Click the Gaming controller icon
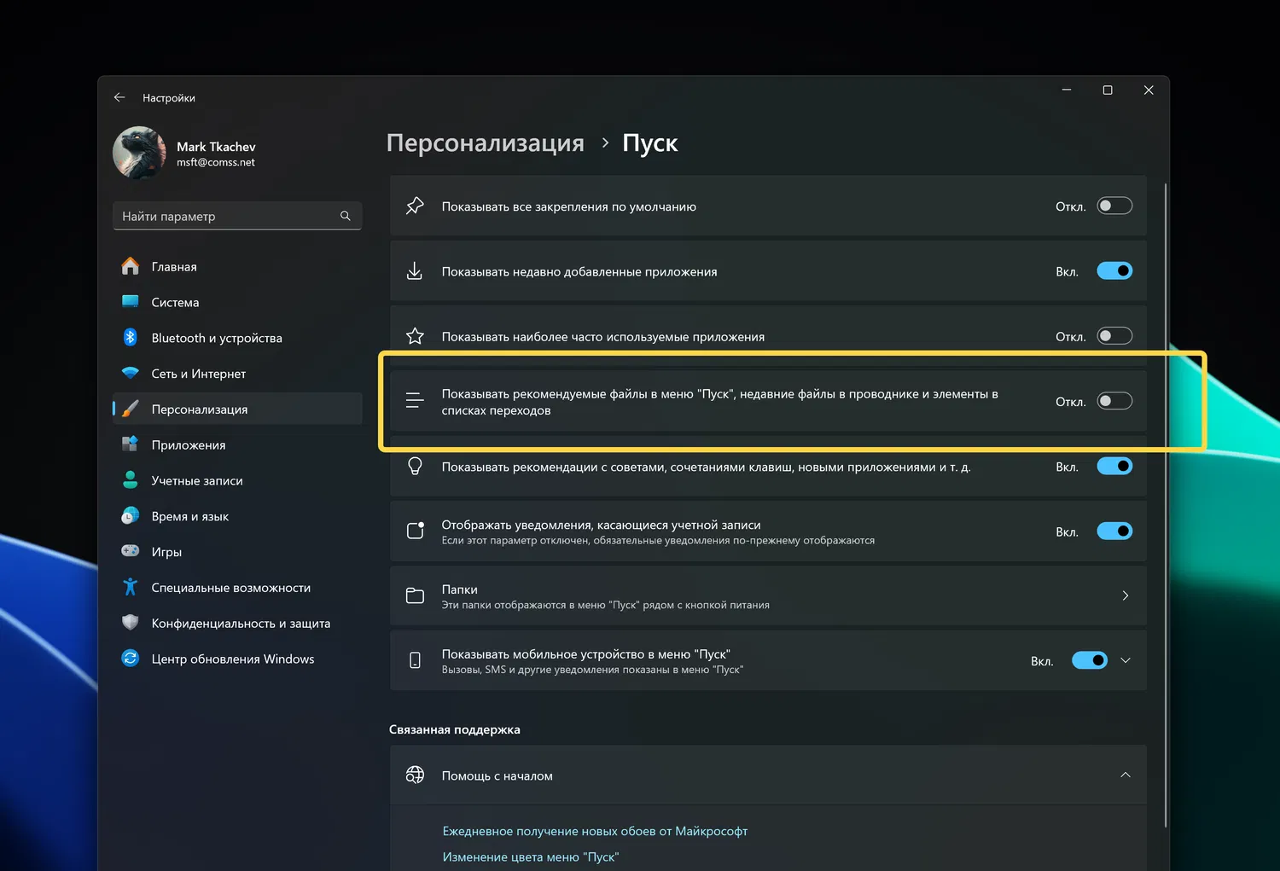This screenshot has width=1280, height=871. 131,551
